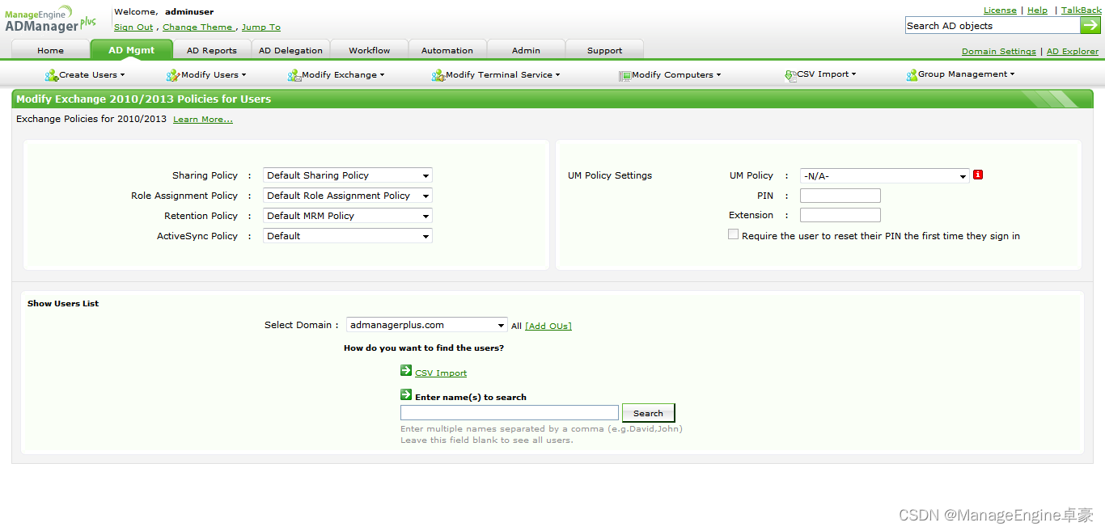Open the Automation tab

click(447, 50)
